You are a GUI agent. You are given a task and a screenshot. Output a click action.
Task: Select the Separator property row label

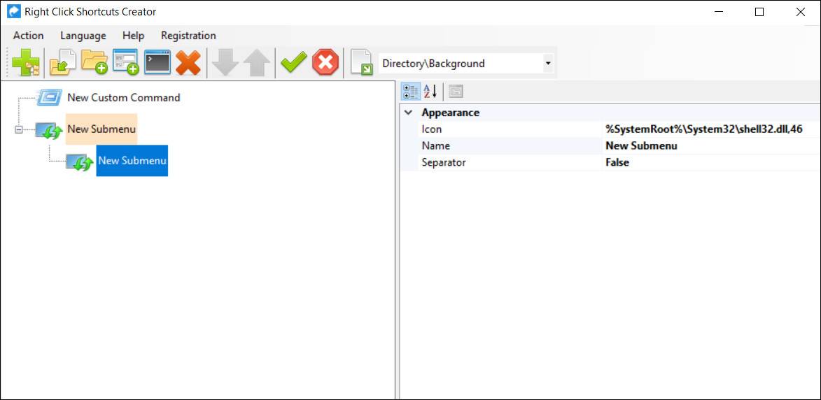444,163
